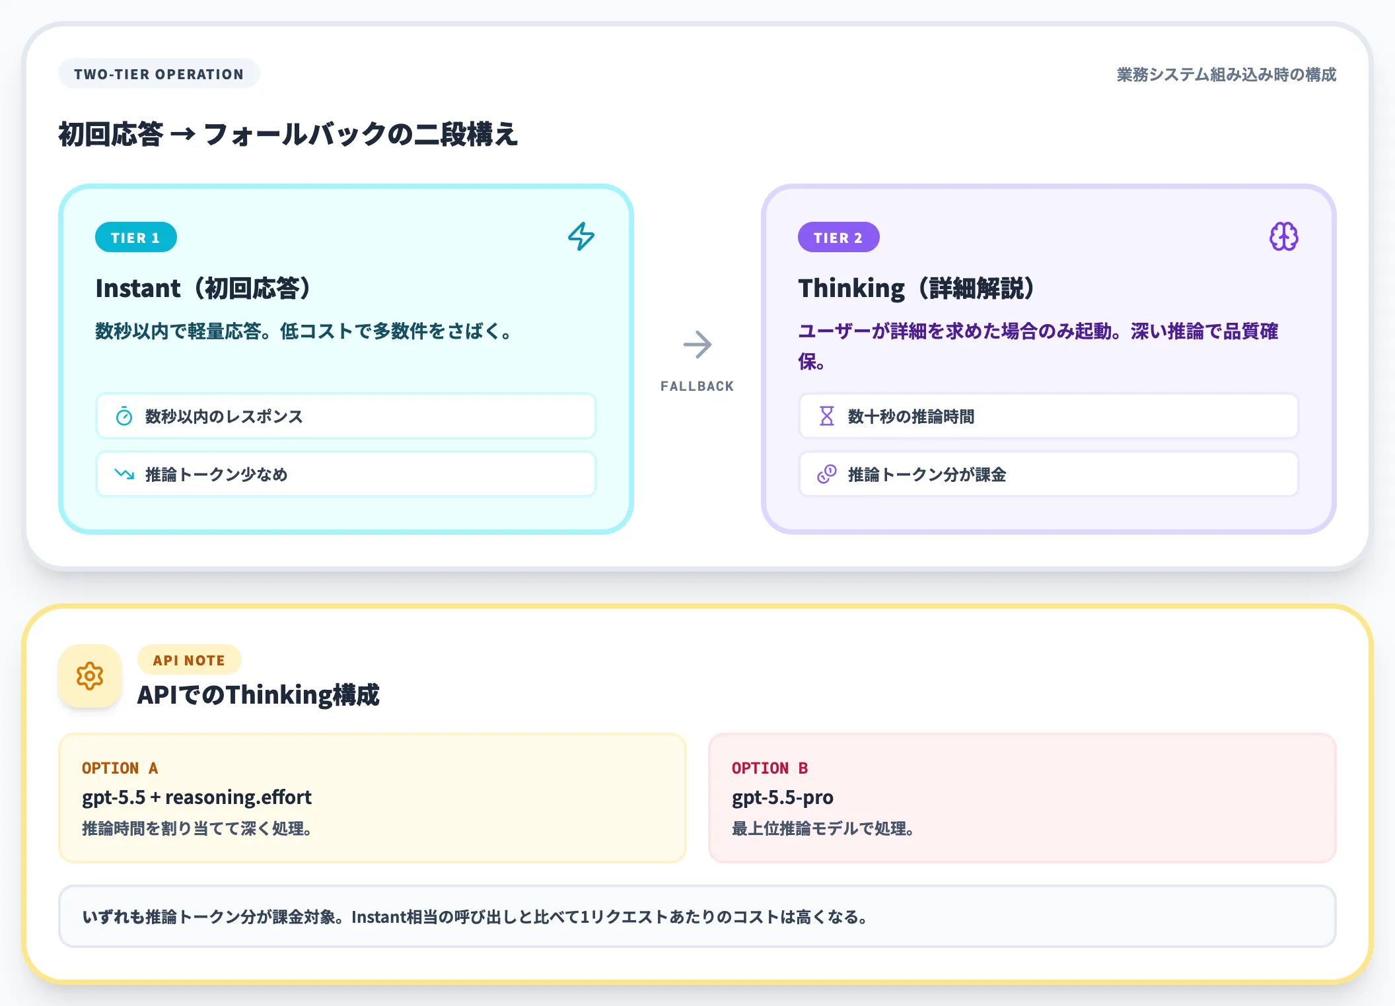Click the brain icon in Tier 2 card
The width and height of the screenshot is (1395, 1006).
pyautogui.click(x=1283, y=236)
